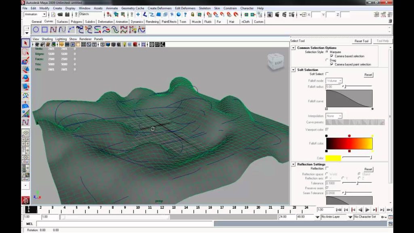
Task: Switch to the Polygons shelf tab
Action: tap(76, 22)
